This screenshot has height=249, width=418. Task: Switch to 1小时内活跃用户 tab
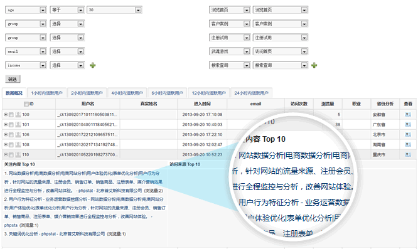click(x=47, y=93)
